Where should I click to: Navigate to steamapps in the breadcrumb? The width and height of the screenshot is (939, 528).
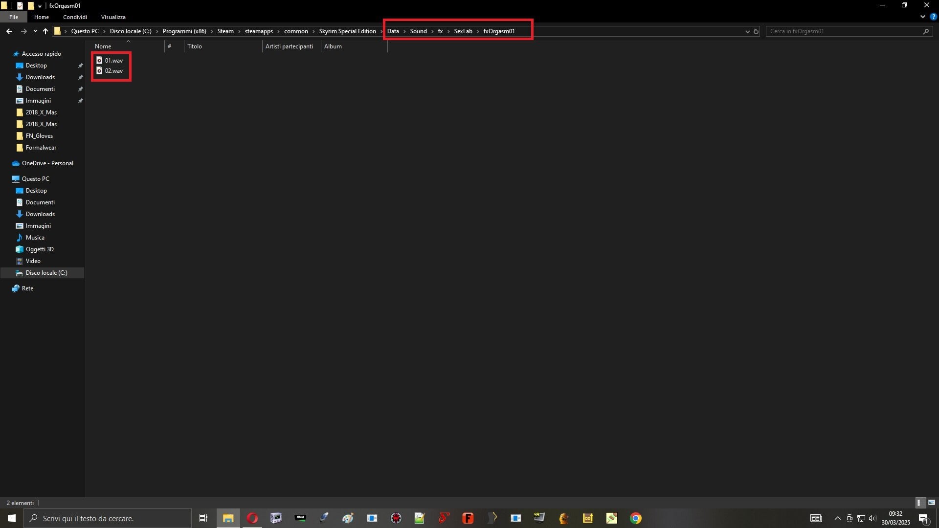click(259, 31)
